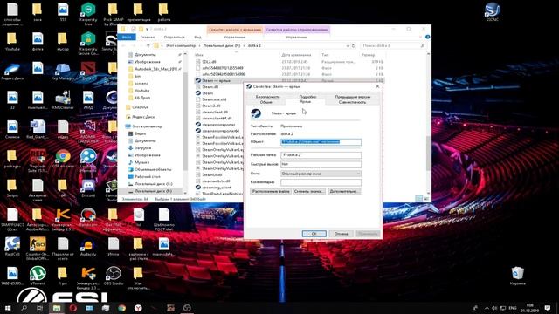Click the Advanced button in Properties
This screenshot has height=314, width=559.
pyautogui.click(x=343, y=192)
